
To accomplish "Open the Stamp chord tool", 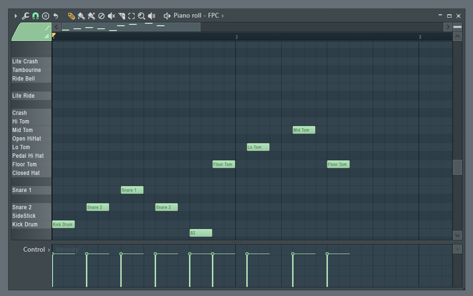I will 46,16.
